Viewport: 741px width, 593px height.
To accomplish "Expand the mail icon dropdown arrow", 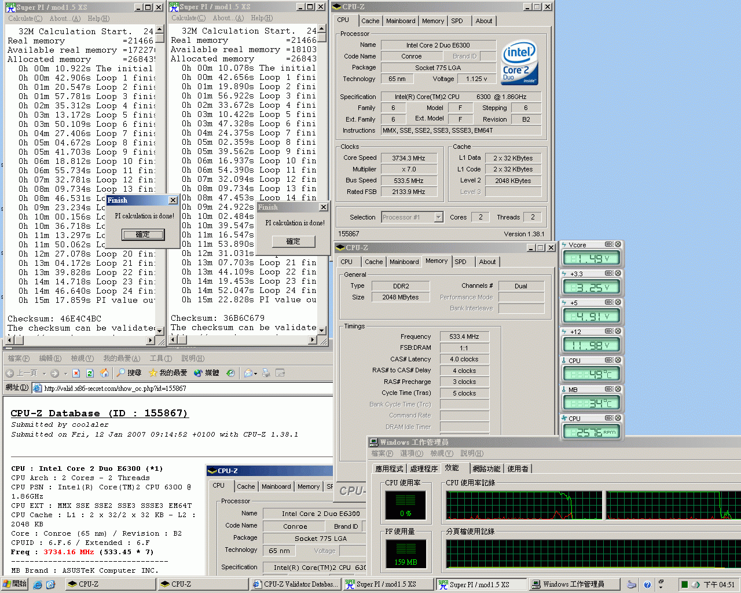I will click(255, 374).
